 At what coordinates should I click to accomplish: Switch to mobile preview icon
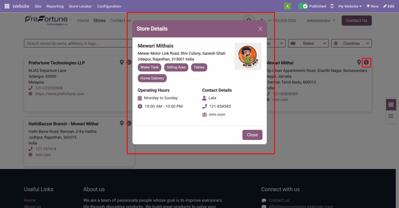(x=332, y=6)
